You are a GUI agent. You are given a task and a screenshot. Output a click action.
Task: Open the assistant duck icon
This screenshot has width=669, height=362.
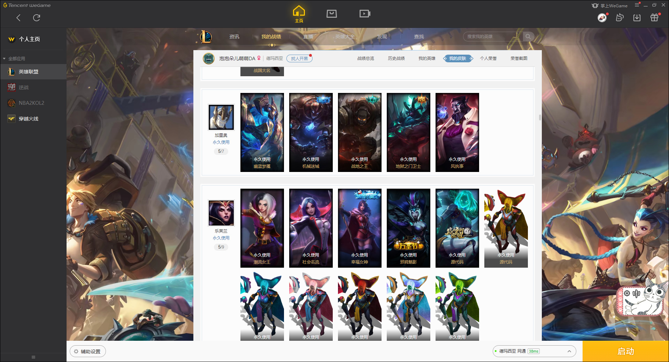[x=620, y=17]
